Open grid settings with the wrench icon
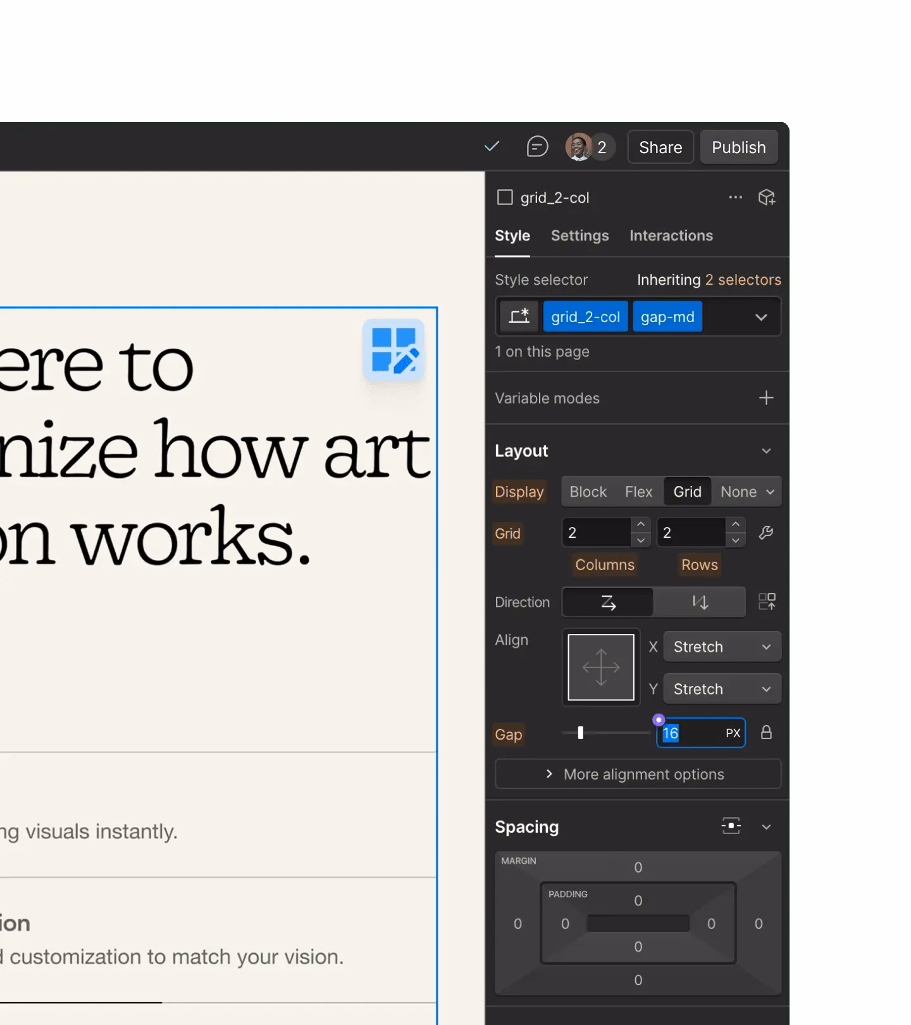This screenshot has width=911, height=1025. pos(766,533)
